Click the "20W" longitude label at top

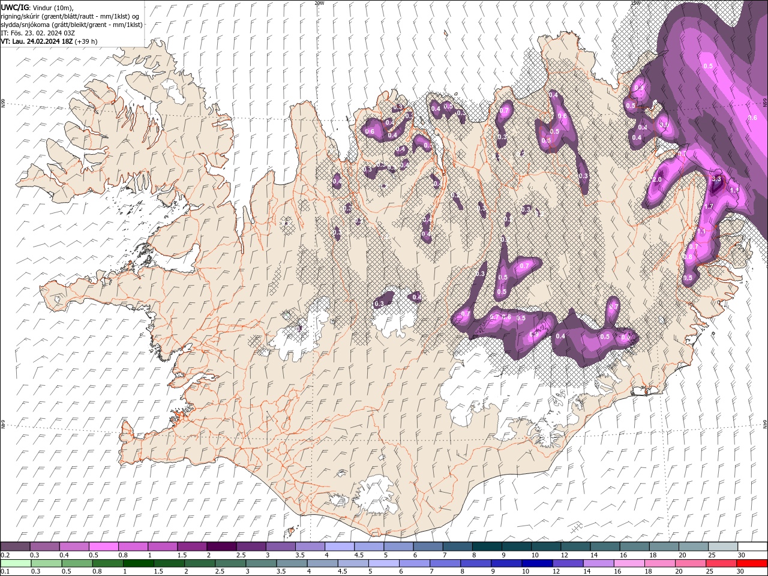319,3
